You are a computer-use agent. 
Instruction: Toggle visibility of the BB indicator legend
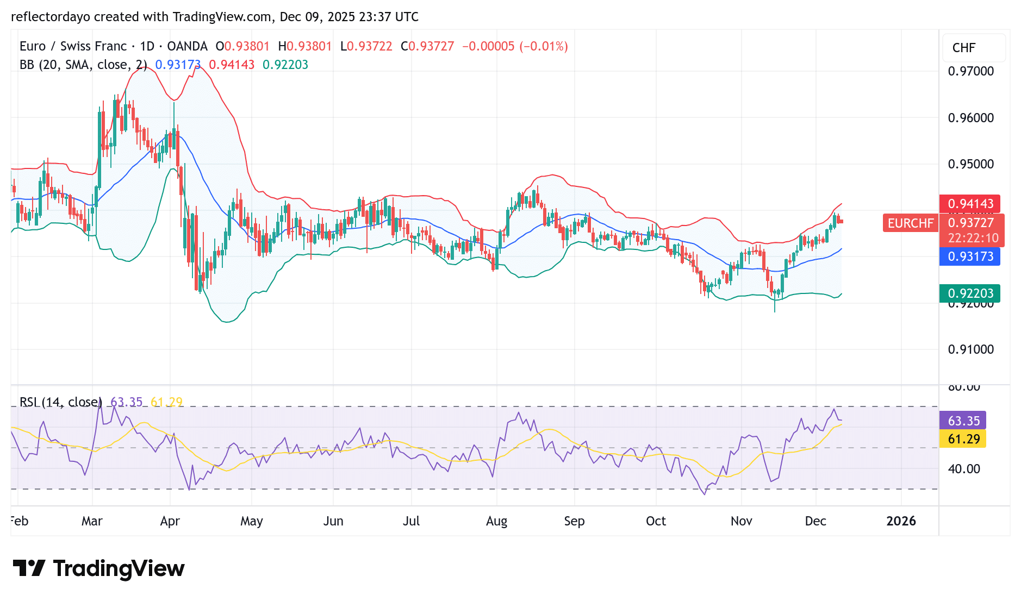[x=82, y=64]
